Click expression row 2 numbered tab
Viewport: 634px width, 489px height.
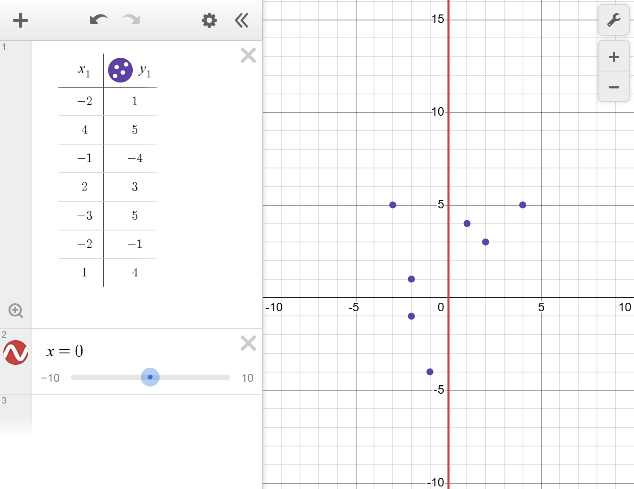click(x=4, y=334)
